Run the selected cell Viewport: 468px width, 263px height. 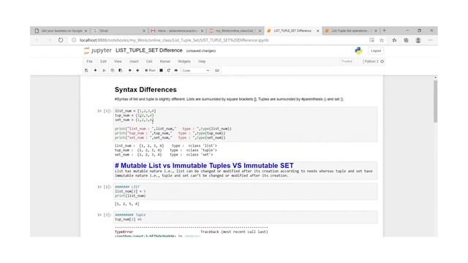[x=150, y=70]
